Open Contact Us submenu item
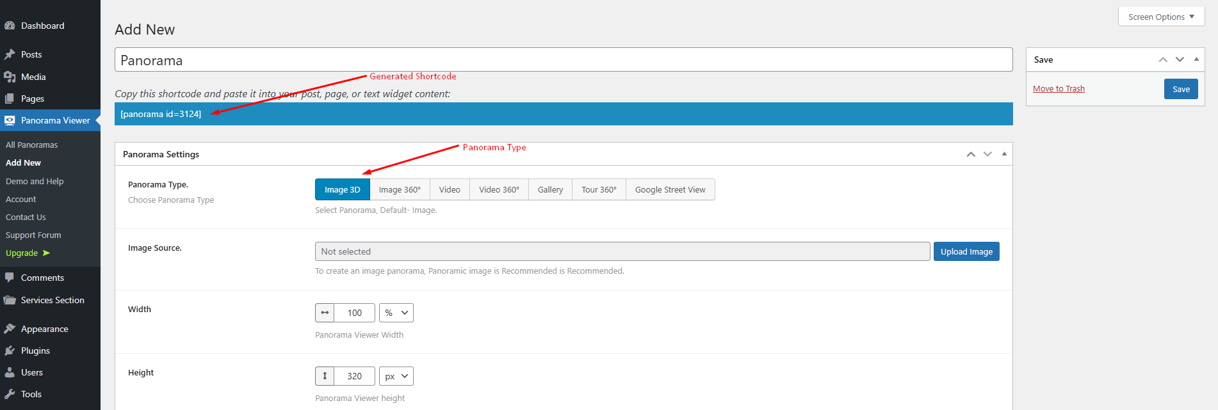 [x=26, y=217]
